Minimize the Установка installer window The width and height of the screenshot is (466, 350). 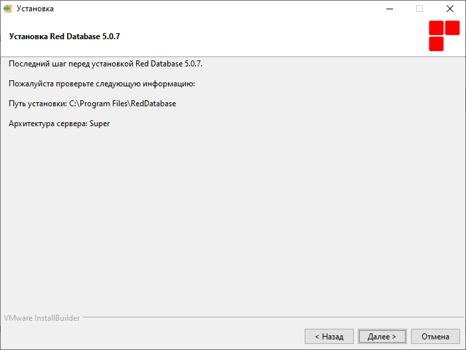click(x=389, y=9)
